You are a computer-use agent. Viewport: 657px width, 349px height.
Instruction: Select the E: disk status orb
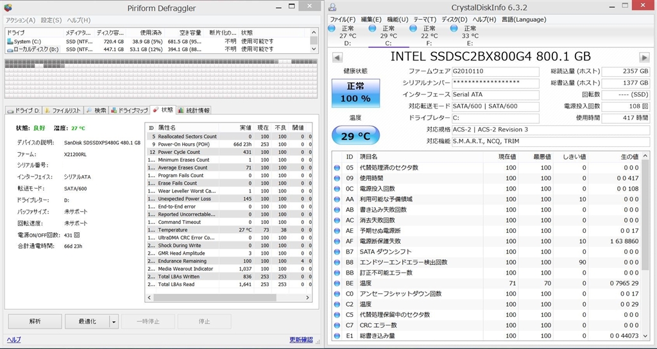tap(455, 29)
